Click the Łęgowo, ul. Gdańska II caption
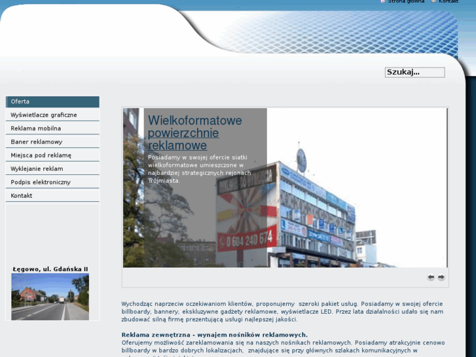The width and height of the screenshot is (476, 357). click(x=50, y=269)
